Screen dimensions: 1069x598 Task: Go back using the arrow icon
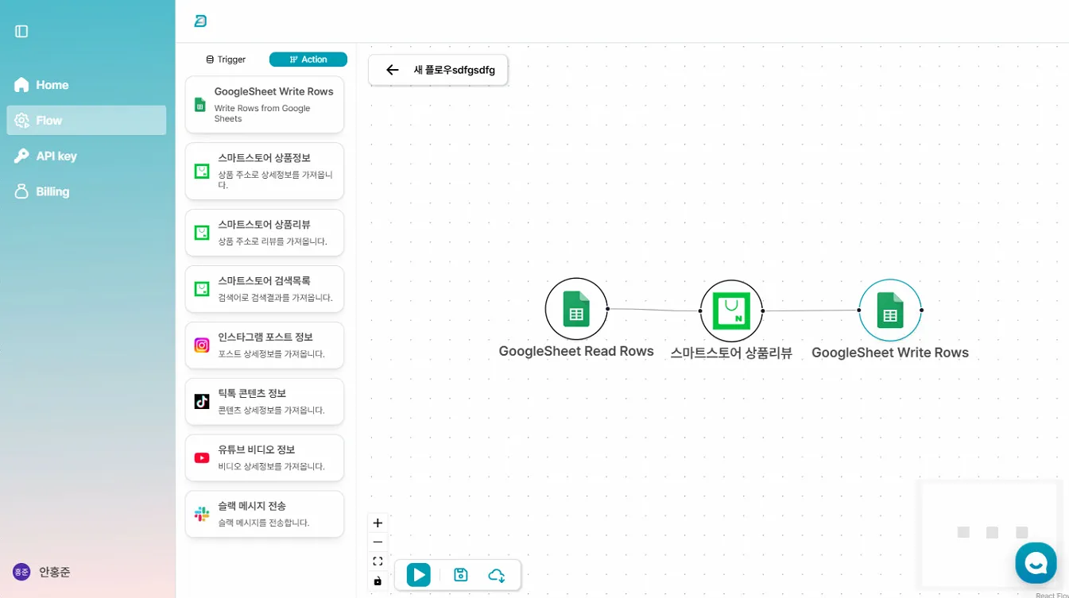392,70
